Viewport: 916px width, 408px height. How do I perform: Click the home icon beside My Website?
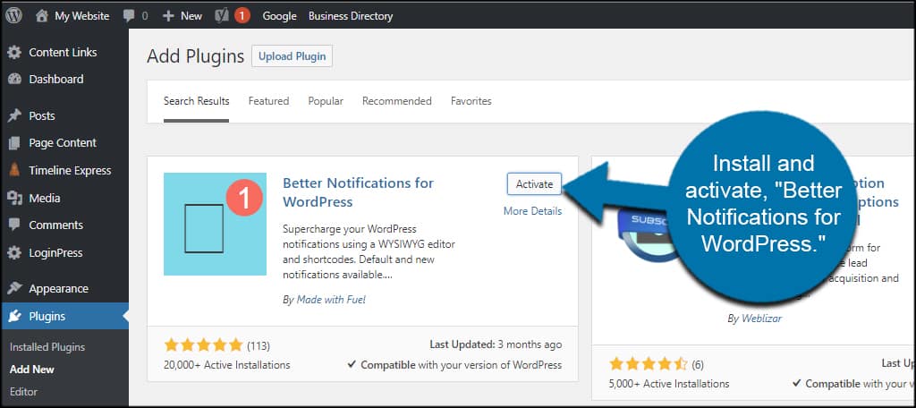(41, 16)
